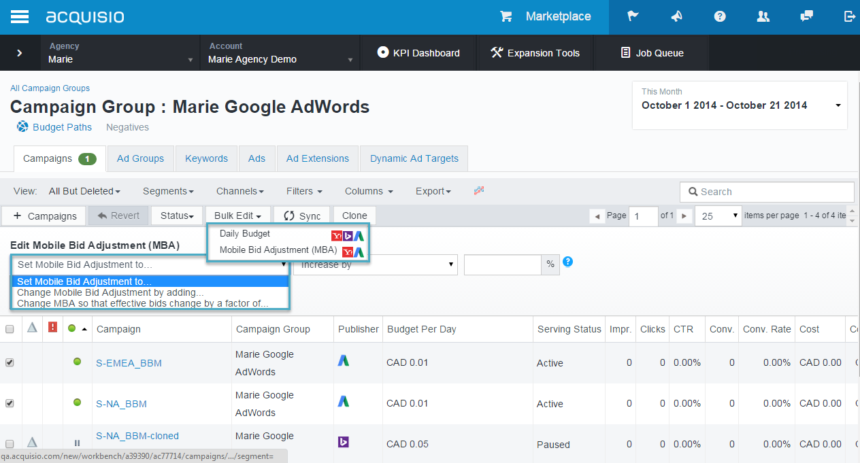Click the Bing publisher icon for S-NA_BBM-cloned
This screenshot has width=860, height=463.
[x=344, y=443]
